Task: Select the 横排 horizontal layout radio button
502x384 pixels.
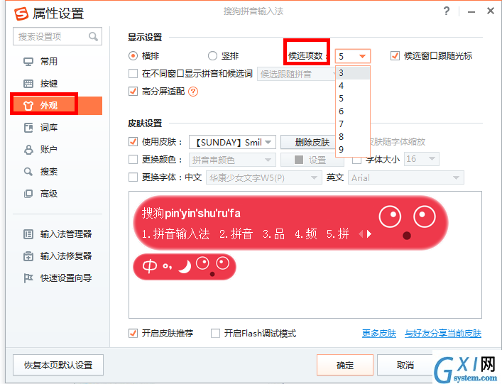Action: tap(133, 56)
